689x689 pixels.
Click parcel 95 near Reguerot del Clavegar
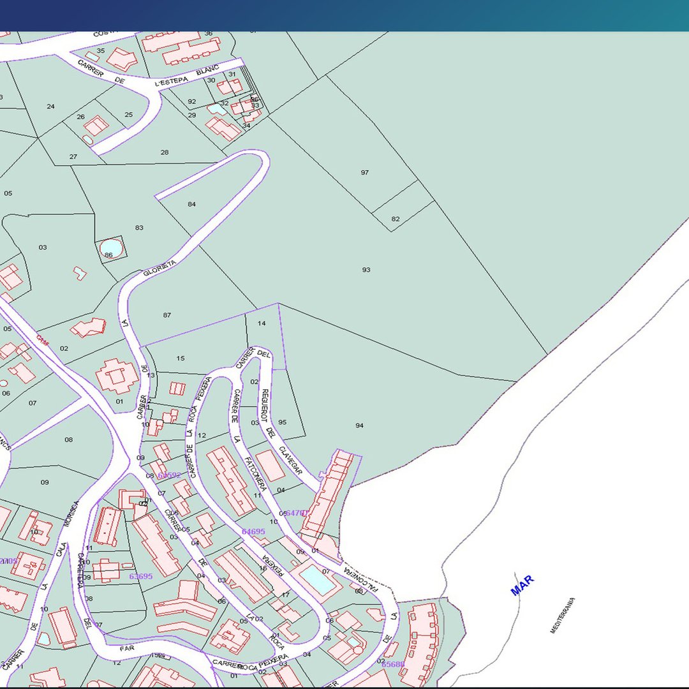click(x=283, y=422)
